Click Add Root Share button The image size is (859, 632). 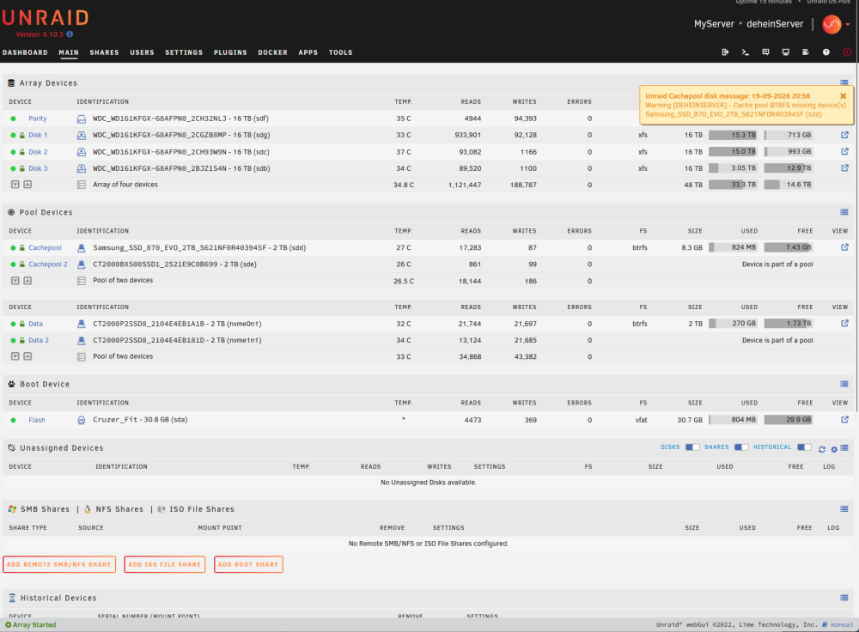(248, 565)
